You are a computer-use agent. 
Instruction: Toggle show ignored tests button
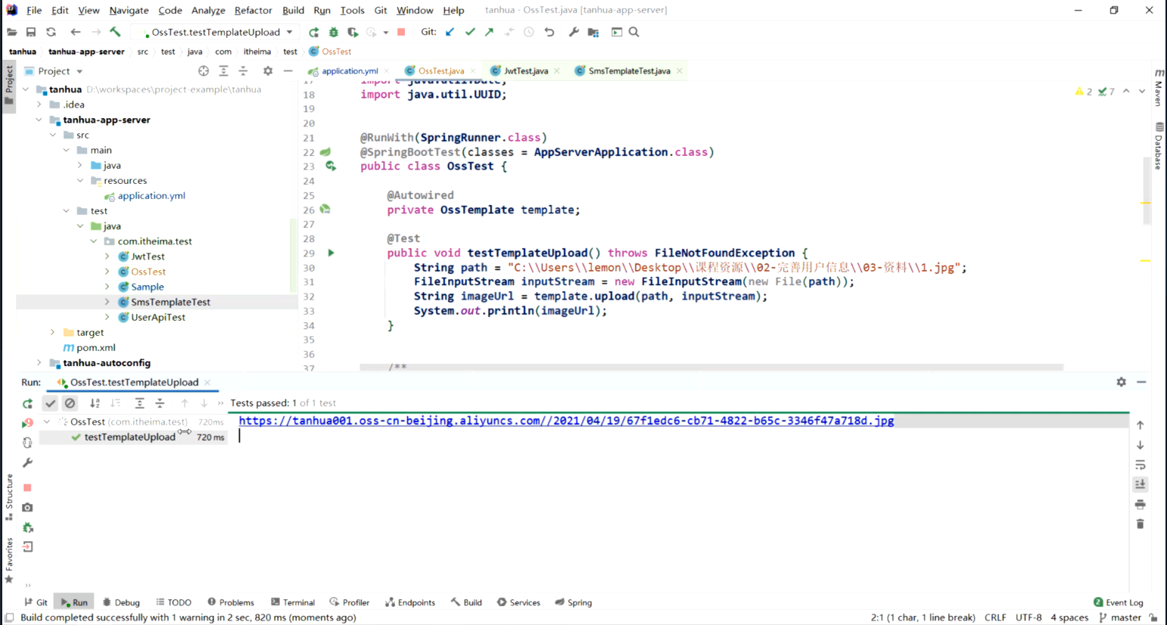coord(70,403)
